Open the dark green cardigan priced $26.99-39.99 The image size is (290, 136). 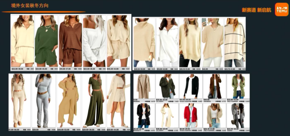click(167, 86)
